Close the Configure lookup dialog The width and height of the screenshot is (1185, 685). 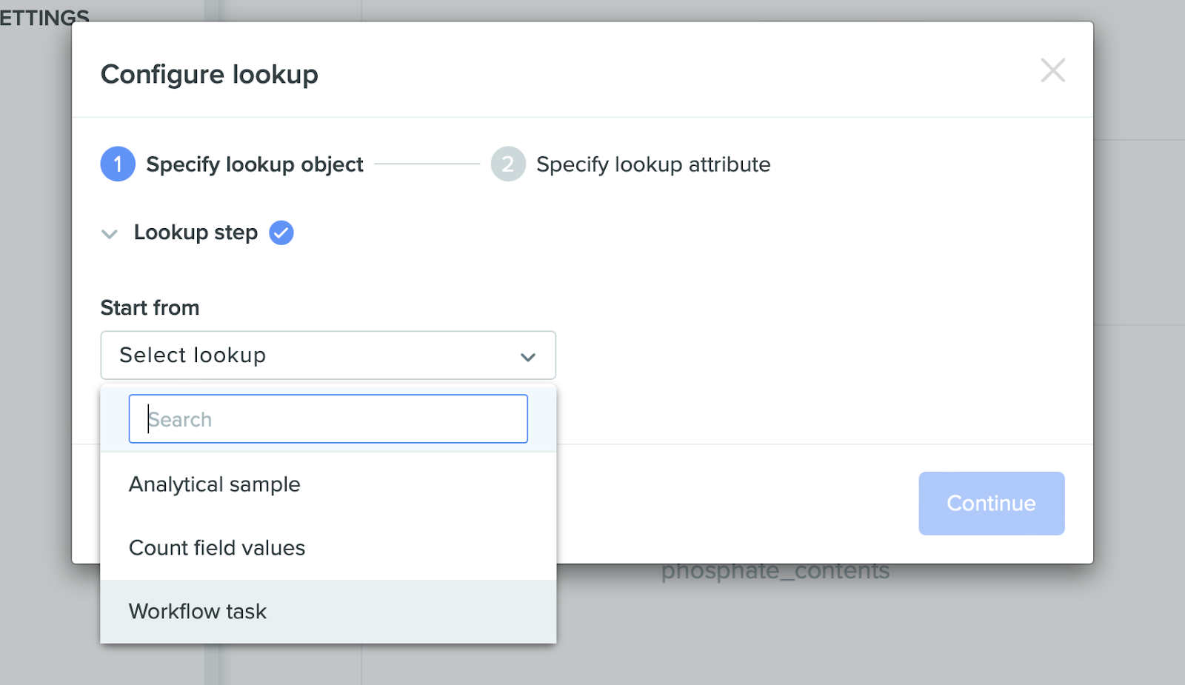coord(1052,70)
